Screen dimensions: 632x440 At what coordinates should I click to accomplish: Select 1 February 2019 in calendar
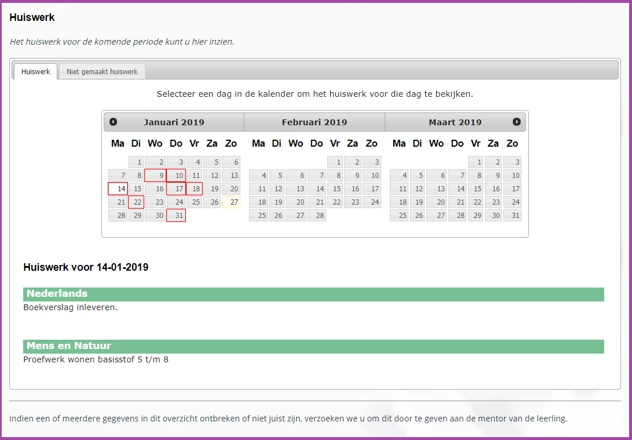click(x=335, y=162)
